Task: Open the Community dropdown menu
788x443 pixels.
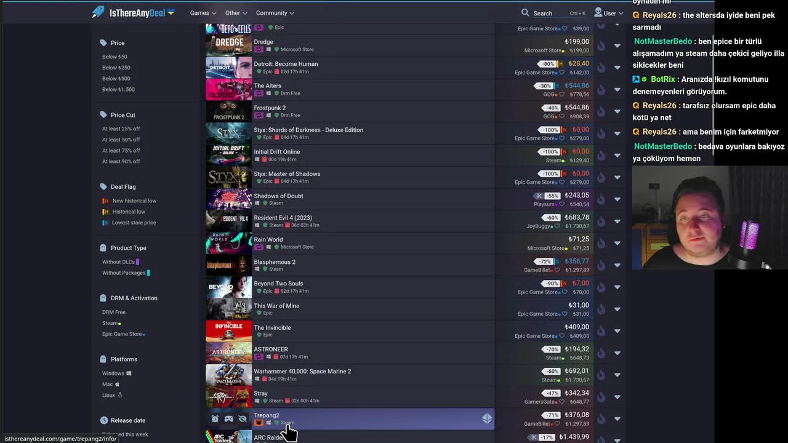Action: (x=275, y=13)
